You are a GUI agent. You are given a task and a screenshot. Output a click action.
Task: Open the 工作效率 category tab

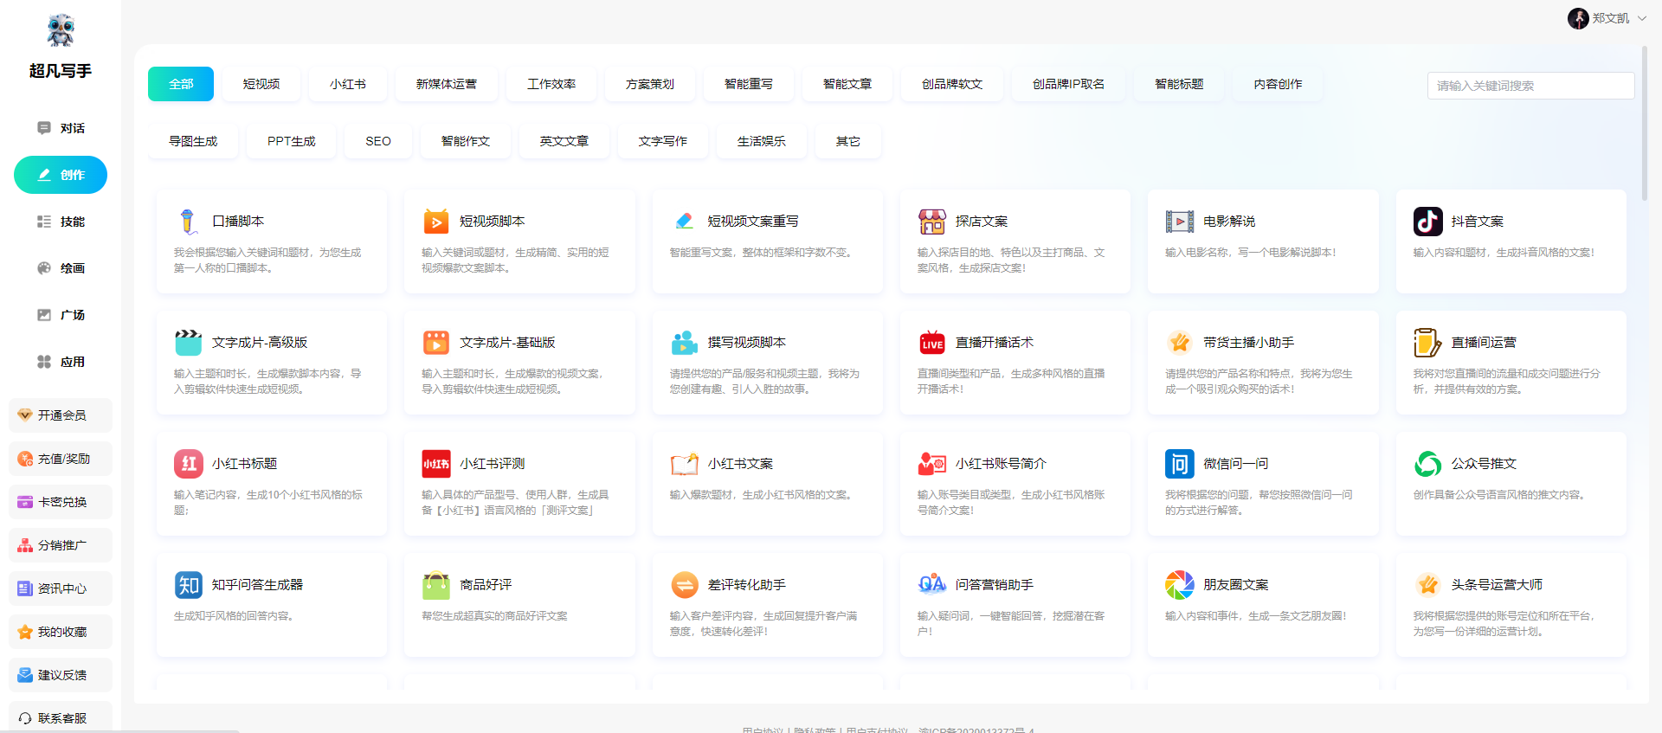pyautogui.click(x=551, y=84)
